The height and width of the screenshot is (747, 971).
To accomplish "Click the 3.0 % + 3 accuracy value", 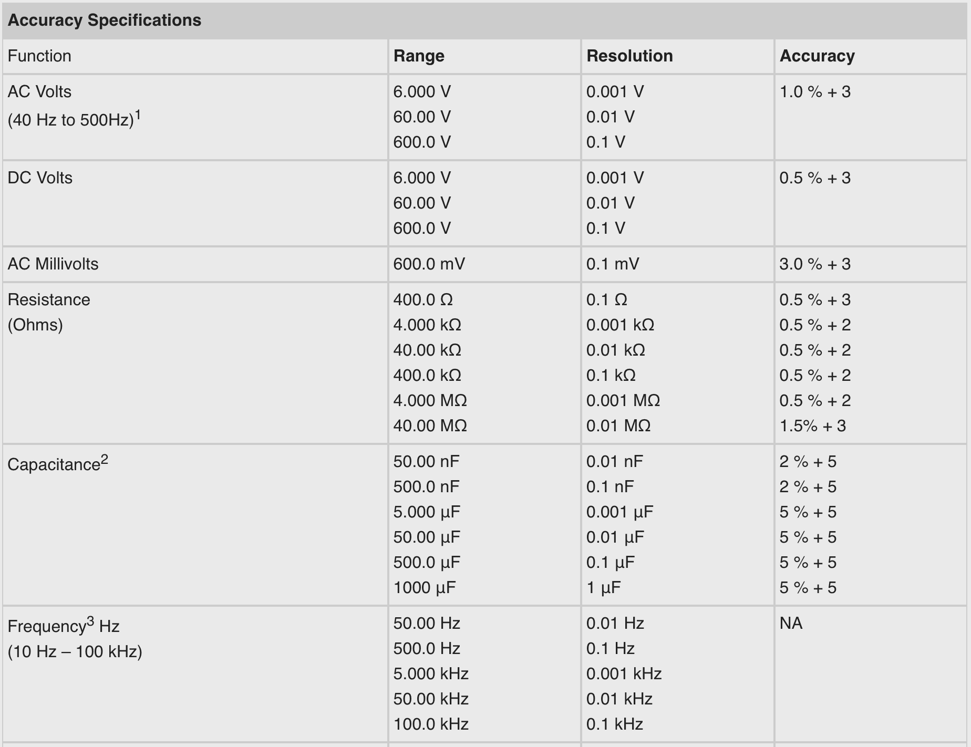I will pyautogui.click(x=815, y=264).
